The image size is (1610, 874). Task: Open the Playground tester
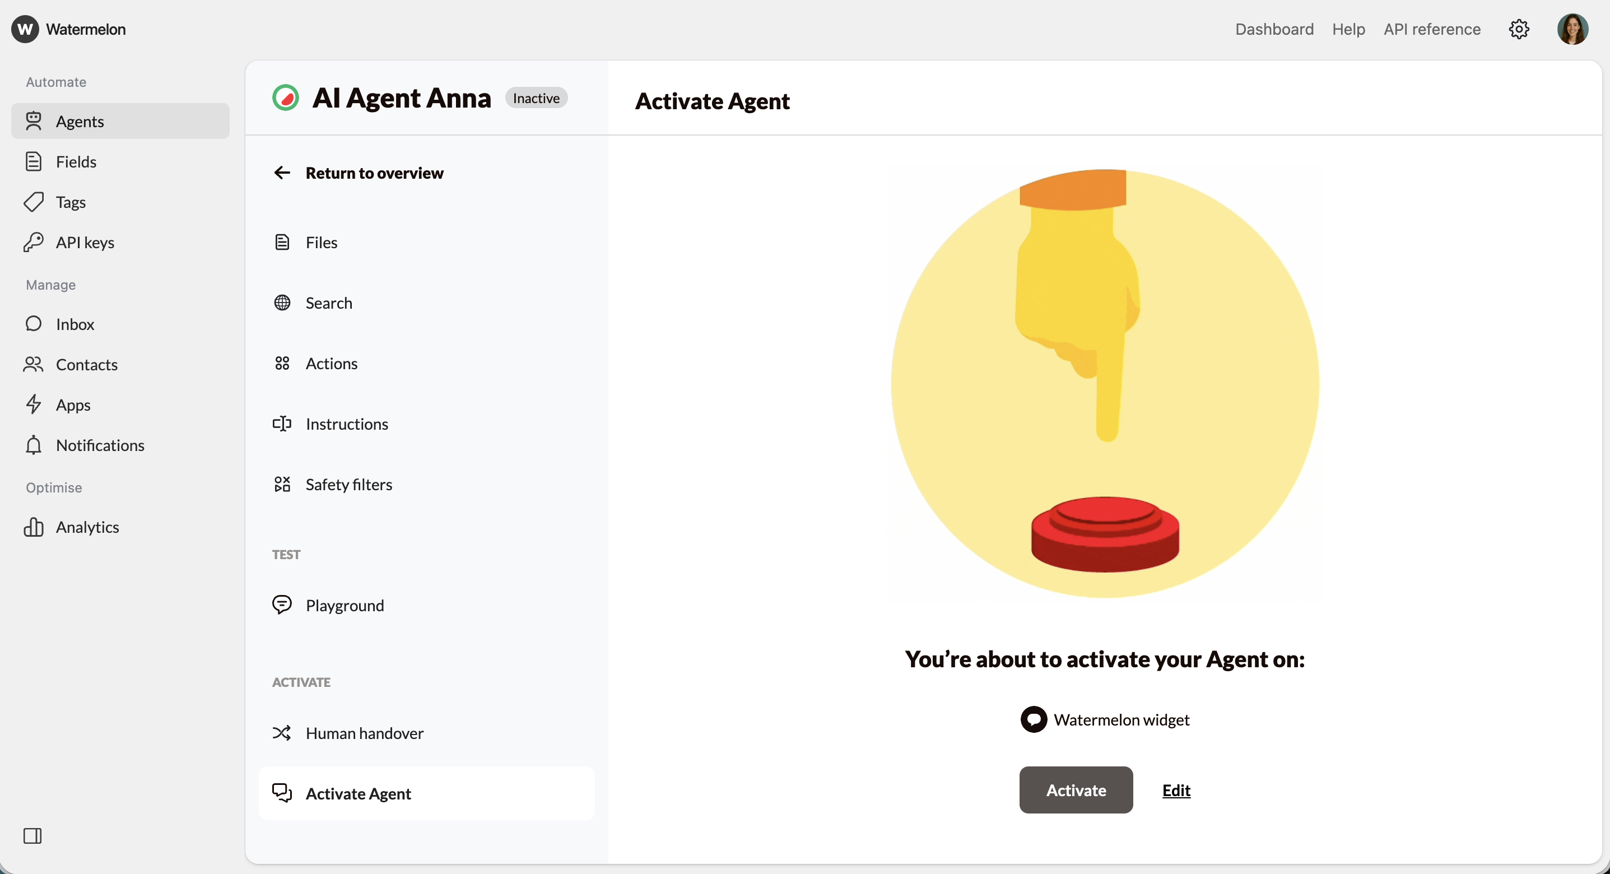[x=345, y=605]
